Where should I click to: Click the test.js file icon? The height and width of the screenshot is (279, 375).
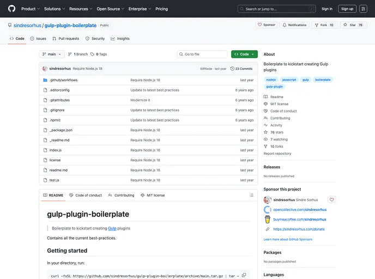[45, 180]
